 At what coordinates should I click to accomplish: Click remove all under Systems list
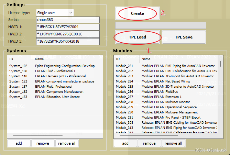[67, 143]
